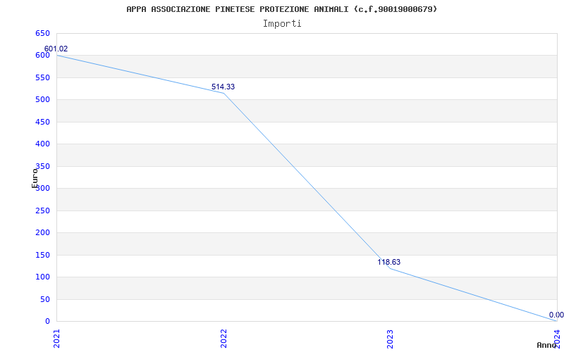Click the 450 y-axis tick label
Image resolution: width=564 pixels, height=352 pixels.
(42, 122)
